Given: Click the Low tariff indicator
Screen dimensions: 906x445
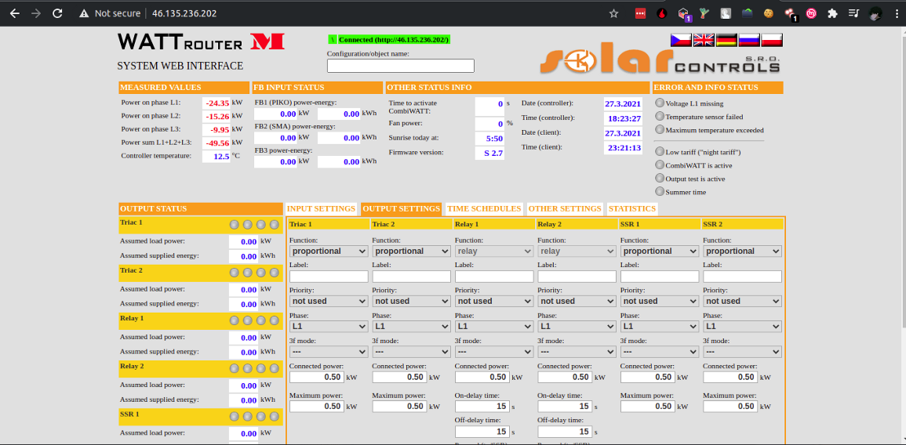Looking at the screenshot, I should coord(660,152).
